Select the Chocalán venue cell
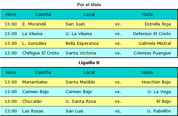Viewport: 178px width, 116px height. coord(32,101)
